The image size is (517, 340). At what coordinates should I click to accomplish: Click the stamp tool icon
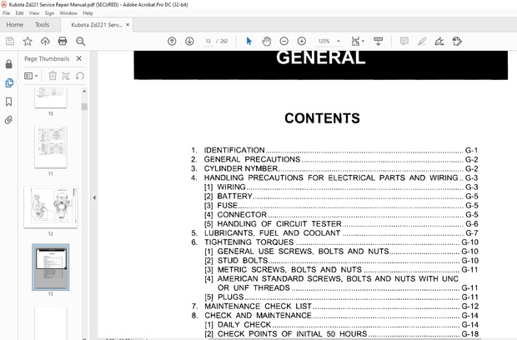(457, 41)
